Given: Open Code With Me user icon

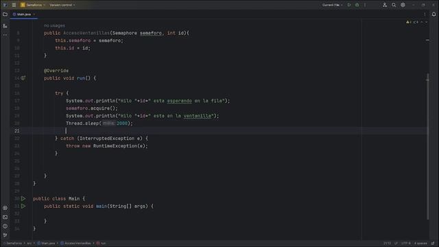Looking at the screenshot, I should click(385, 5).
